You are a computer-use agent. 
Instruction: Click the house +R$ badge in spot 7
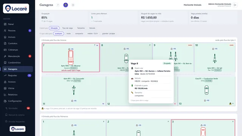point(71,49)
